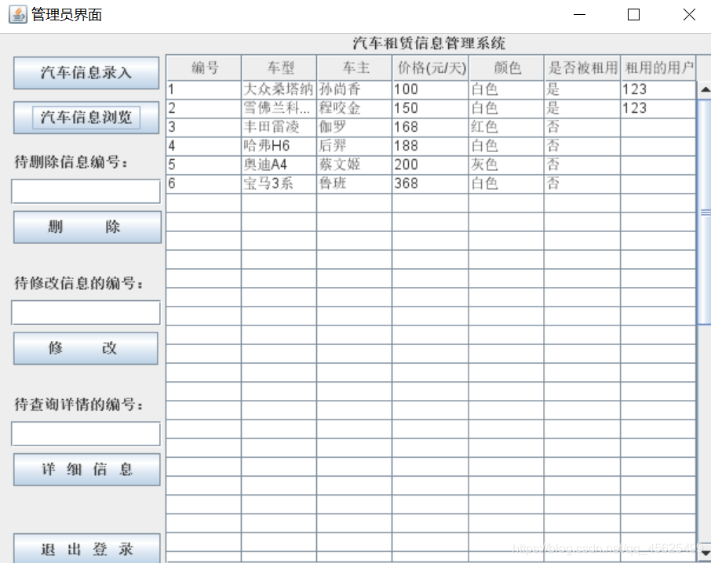Screen dimensions: 711x563
Task: Select the price cell 150
Action: pyautogui.click(x=430, y=109)
